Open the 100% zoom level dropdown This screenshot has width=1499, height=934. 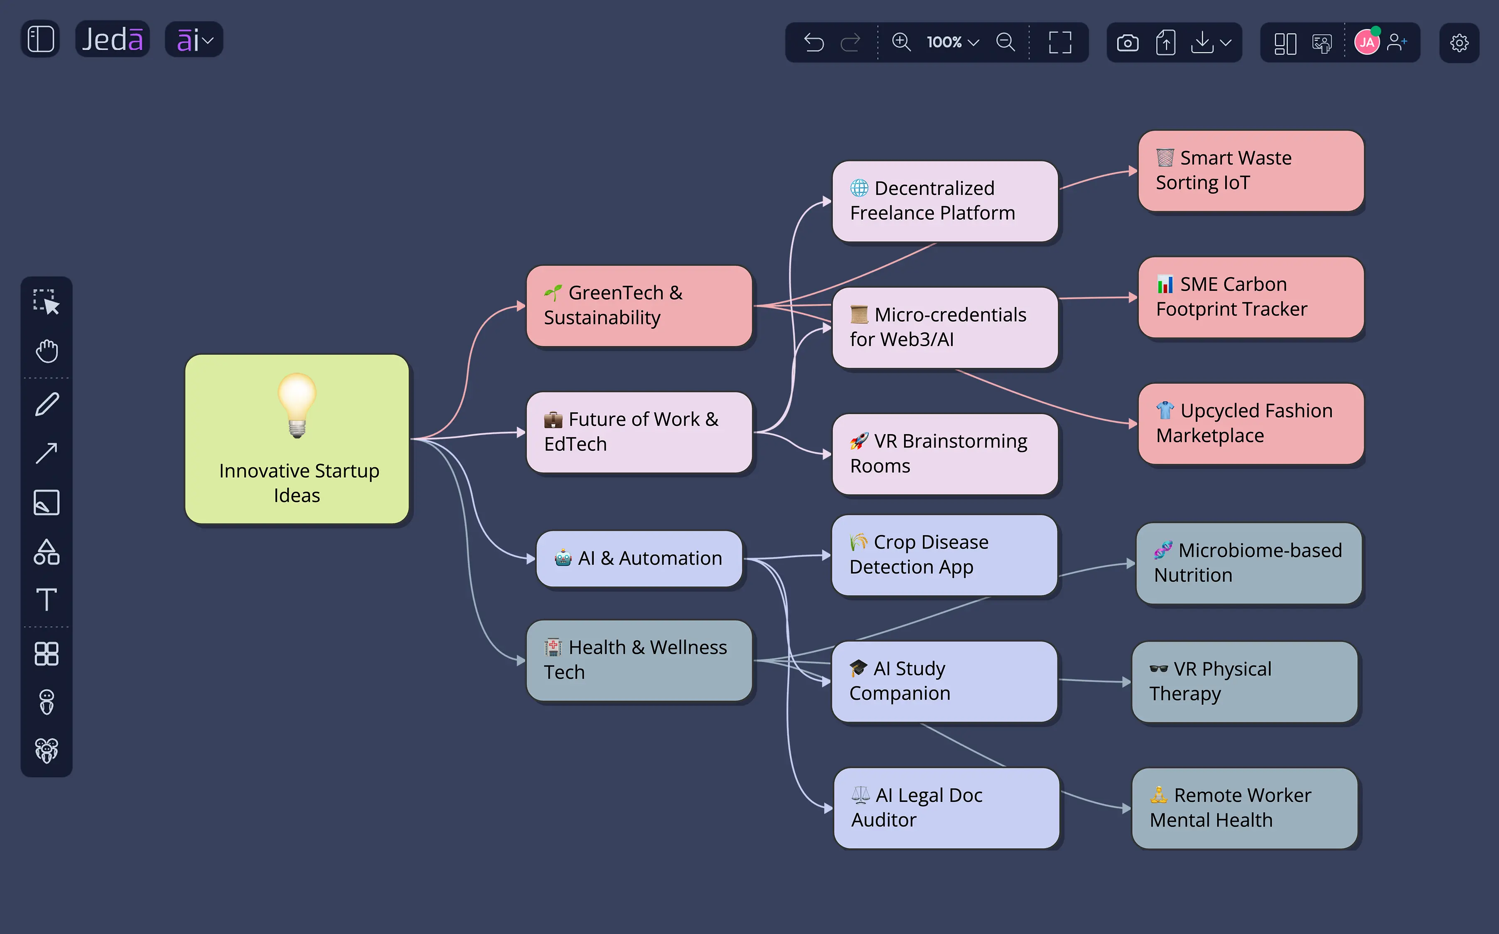[x=952, y=43]
